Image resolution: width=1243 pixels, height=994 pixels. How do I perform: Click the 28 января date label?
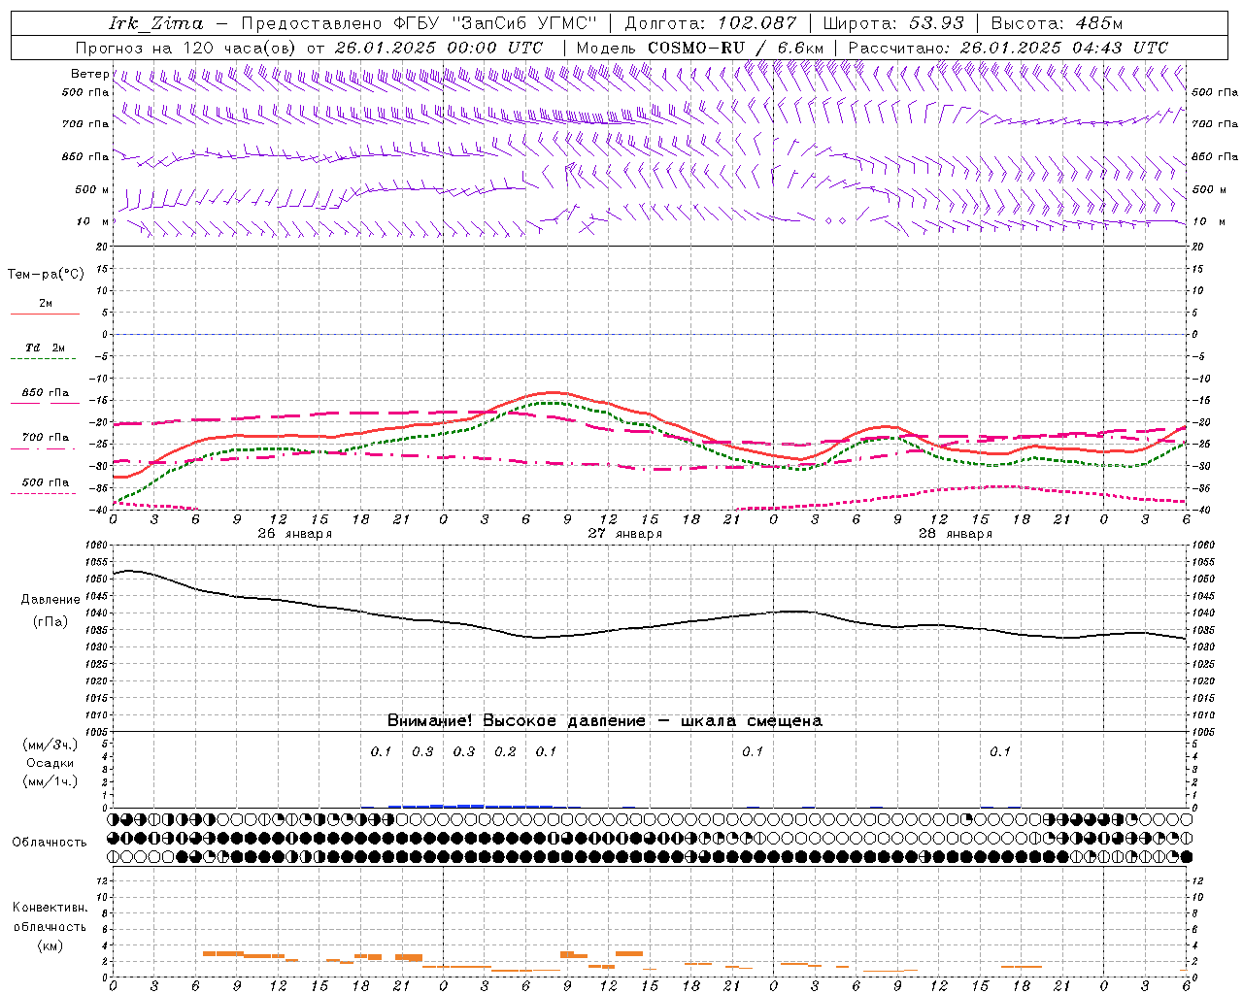[x=956, y=534]
